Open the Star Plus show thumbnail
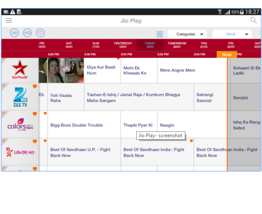 coord(61,70)
